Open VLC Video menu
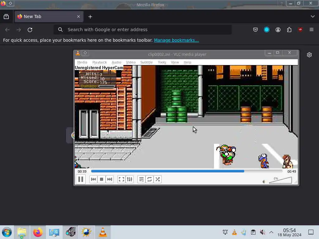 tap(131, 62)
